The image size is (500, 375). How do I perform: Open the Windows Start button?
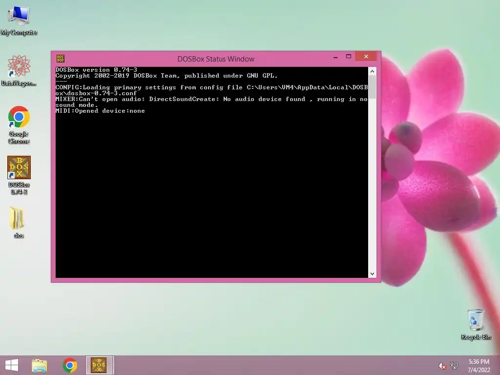tap(12, 365)
